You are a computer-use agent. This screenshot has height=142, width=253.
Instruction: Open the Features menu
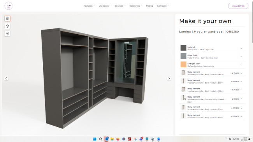pos(89,6)
